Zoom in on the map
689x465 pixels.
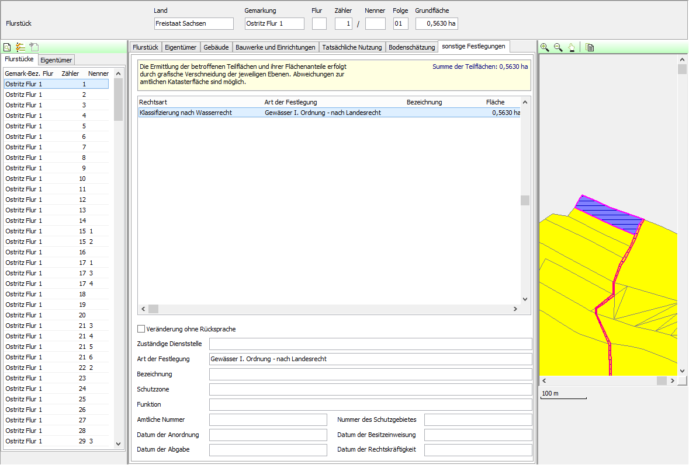pos(545,47)
